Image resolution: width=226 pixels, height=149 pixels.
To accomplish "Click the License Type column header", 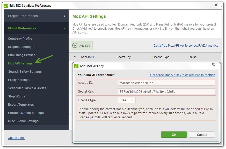I will pyautogui.click(x=161, y=57).
